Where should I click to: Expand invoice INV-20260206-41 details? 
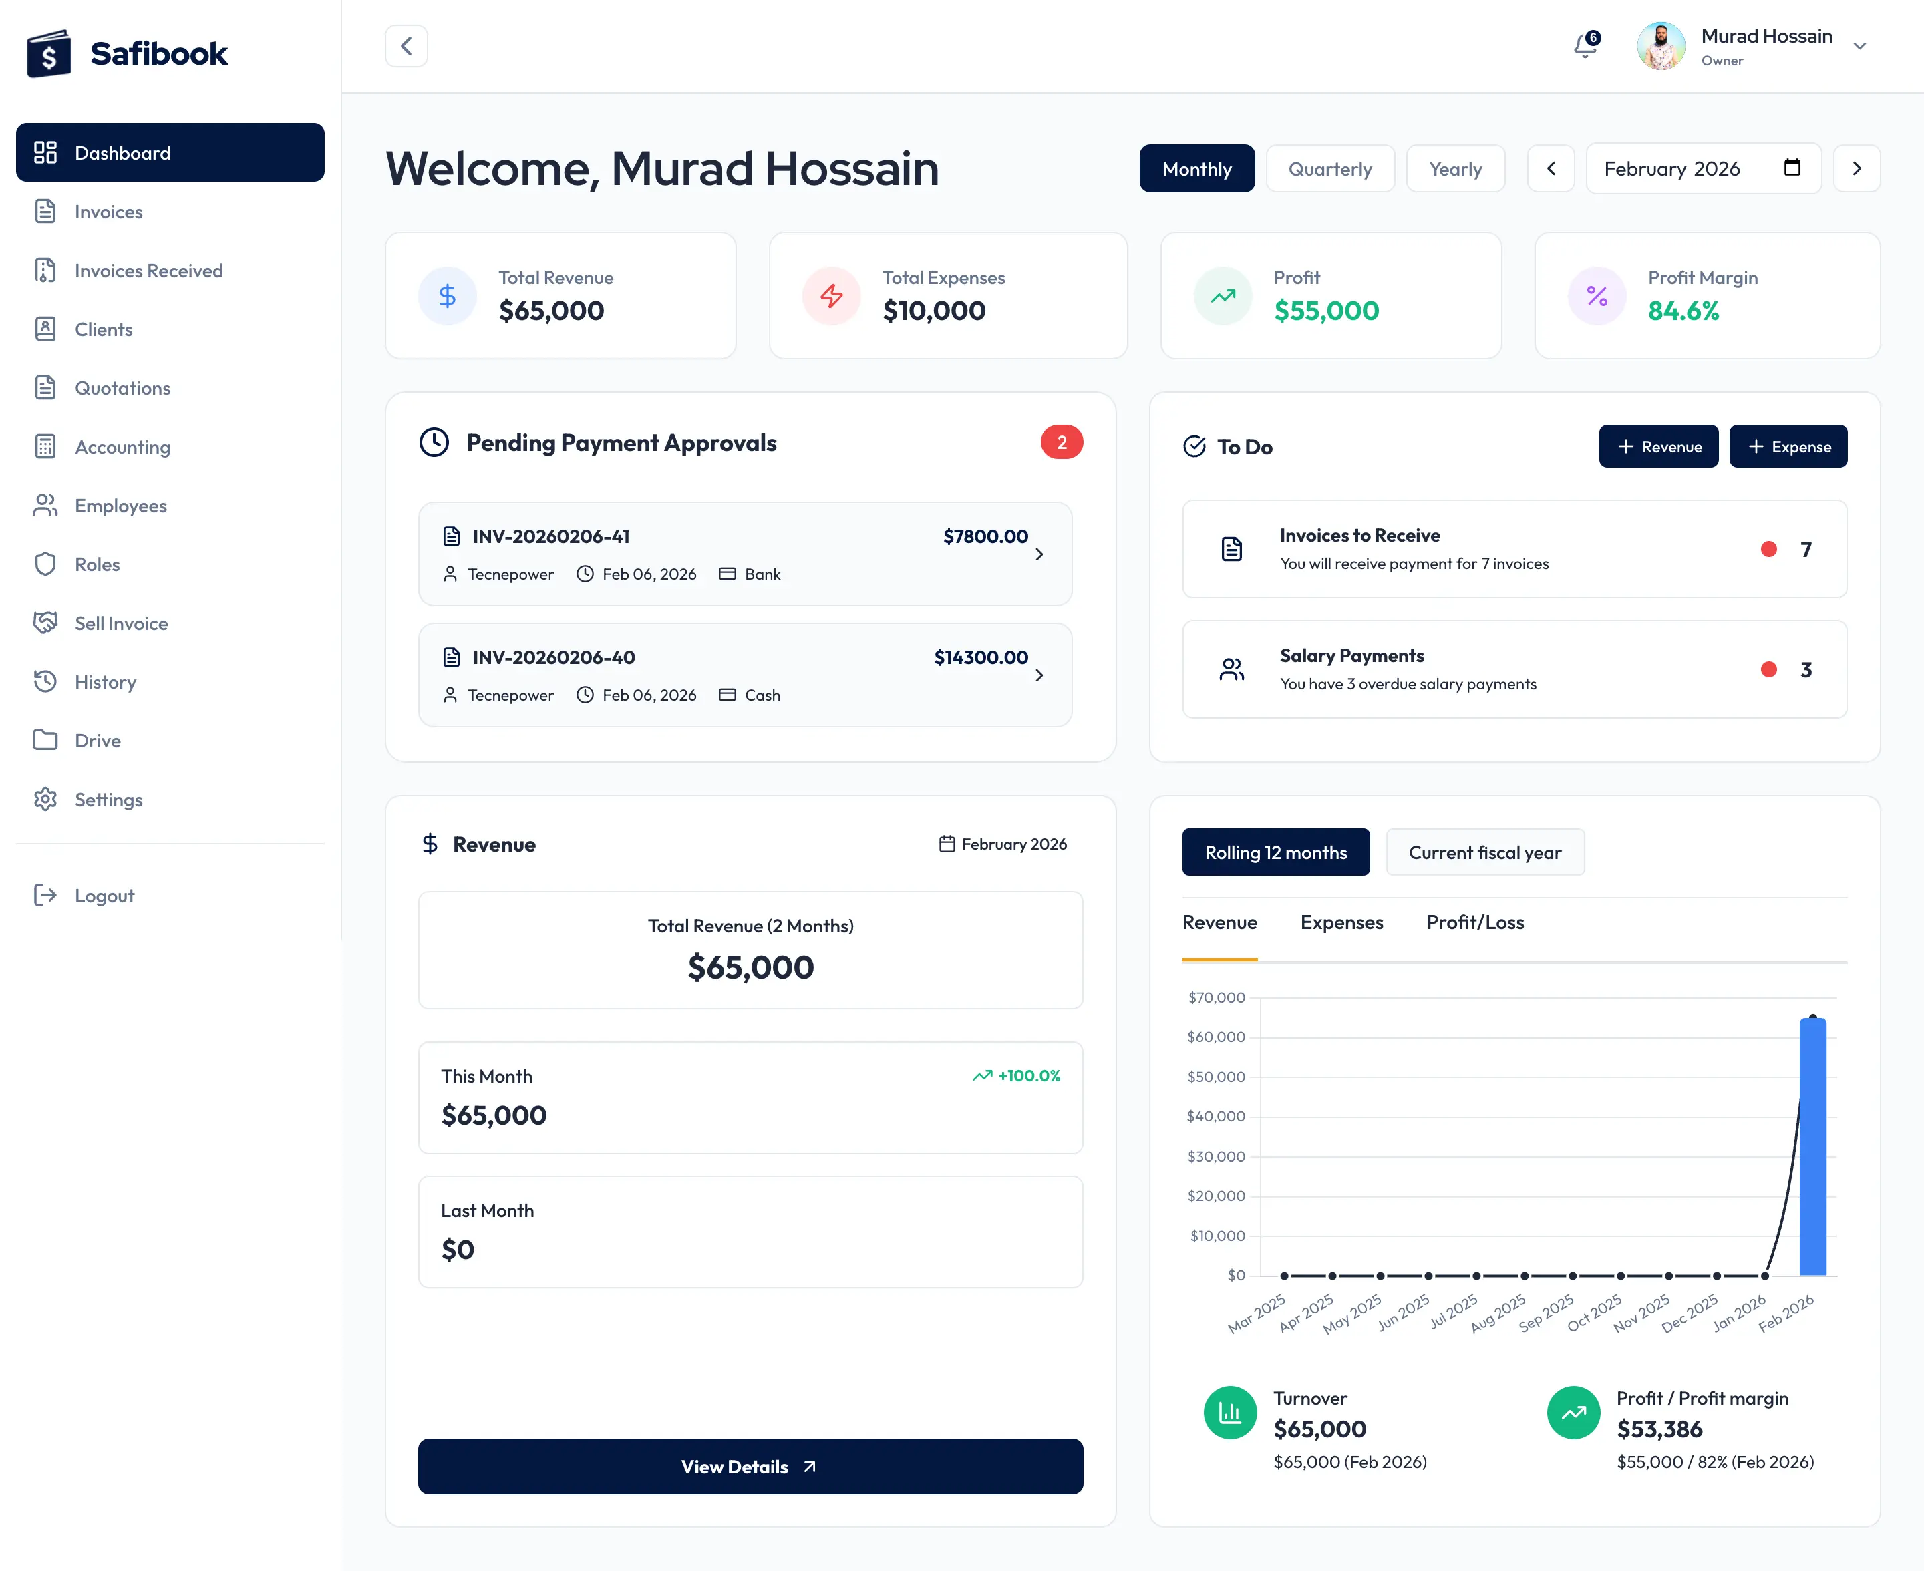1039,554
